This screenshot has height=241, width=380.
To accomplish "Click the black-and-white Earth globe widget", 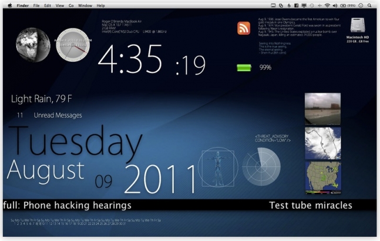I will click(33, 45).
